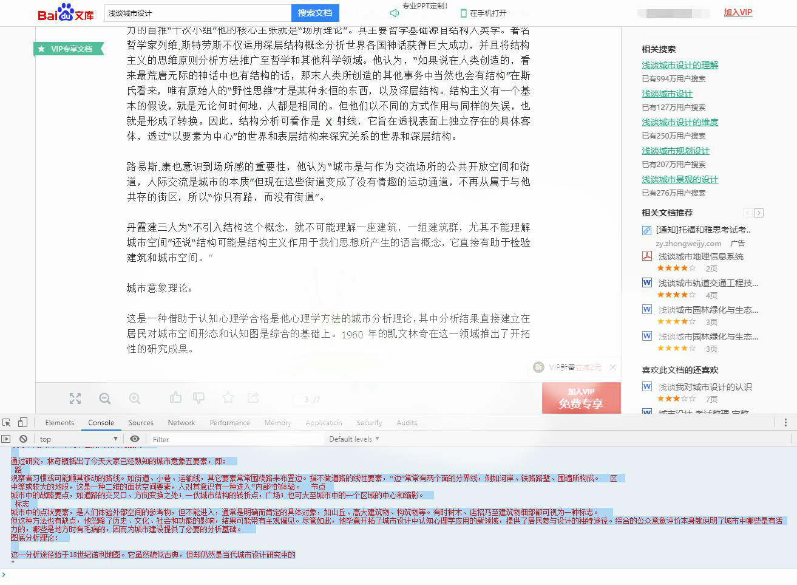The width and height of the screenshot is (797, 585).
Task: Toggle the console sidebar panel open
Action: point(6,439)
